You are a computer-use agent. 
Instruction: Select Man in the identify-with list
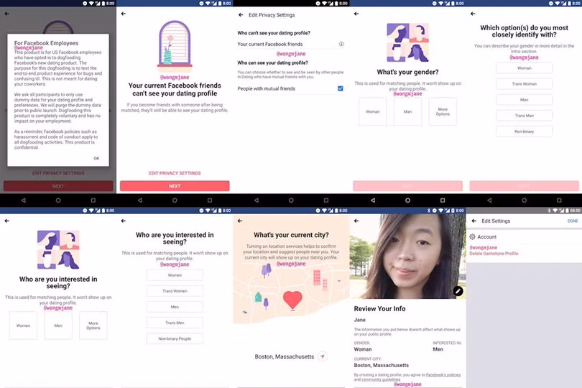tap(524, 99)
